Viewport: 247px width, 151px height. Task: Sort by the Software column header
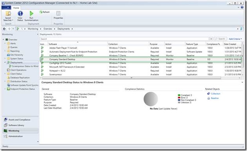coord(78,44)
